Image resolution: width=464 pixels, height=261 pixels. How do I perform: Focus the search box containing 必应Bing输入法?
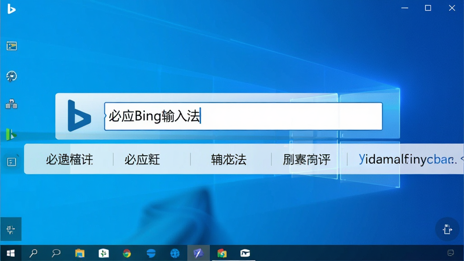pyautogui.click(x=243, y=116)
